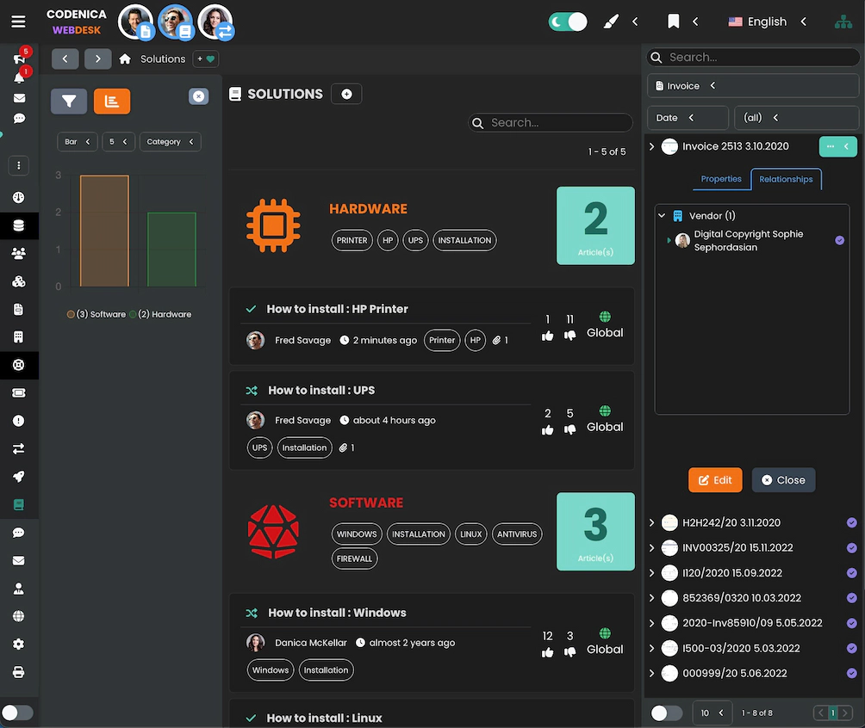Select the filter funnel icon
The image size is (865, 728).
point(69,102)
